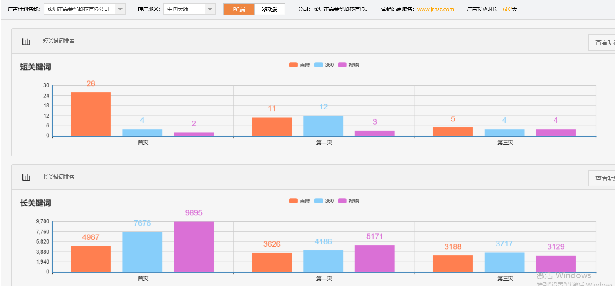Toggle 搜狗 legend in the 短关键词 chart
The width and height of the screenshot is (615, 286).
[x=348, y=65]
